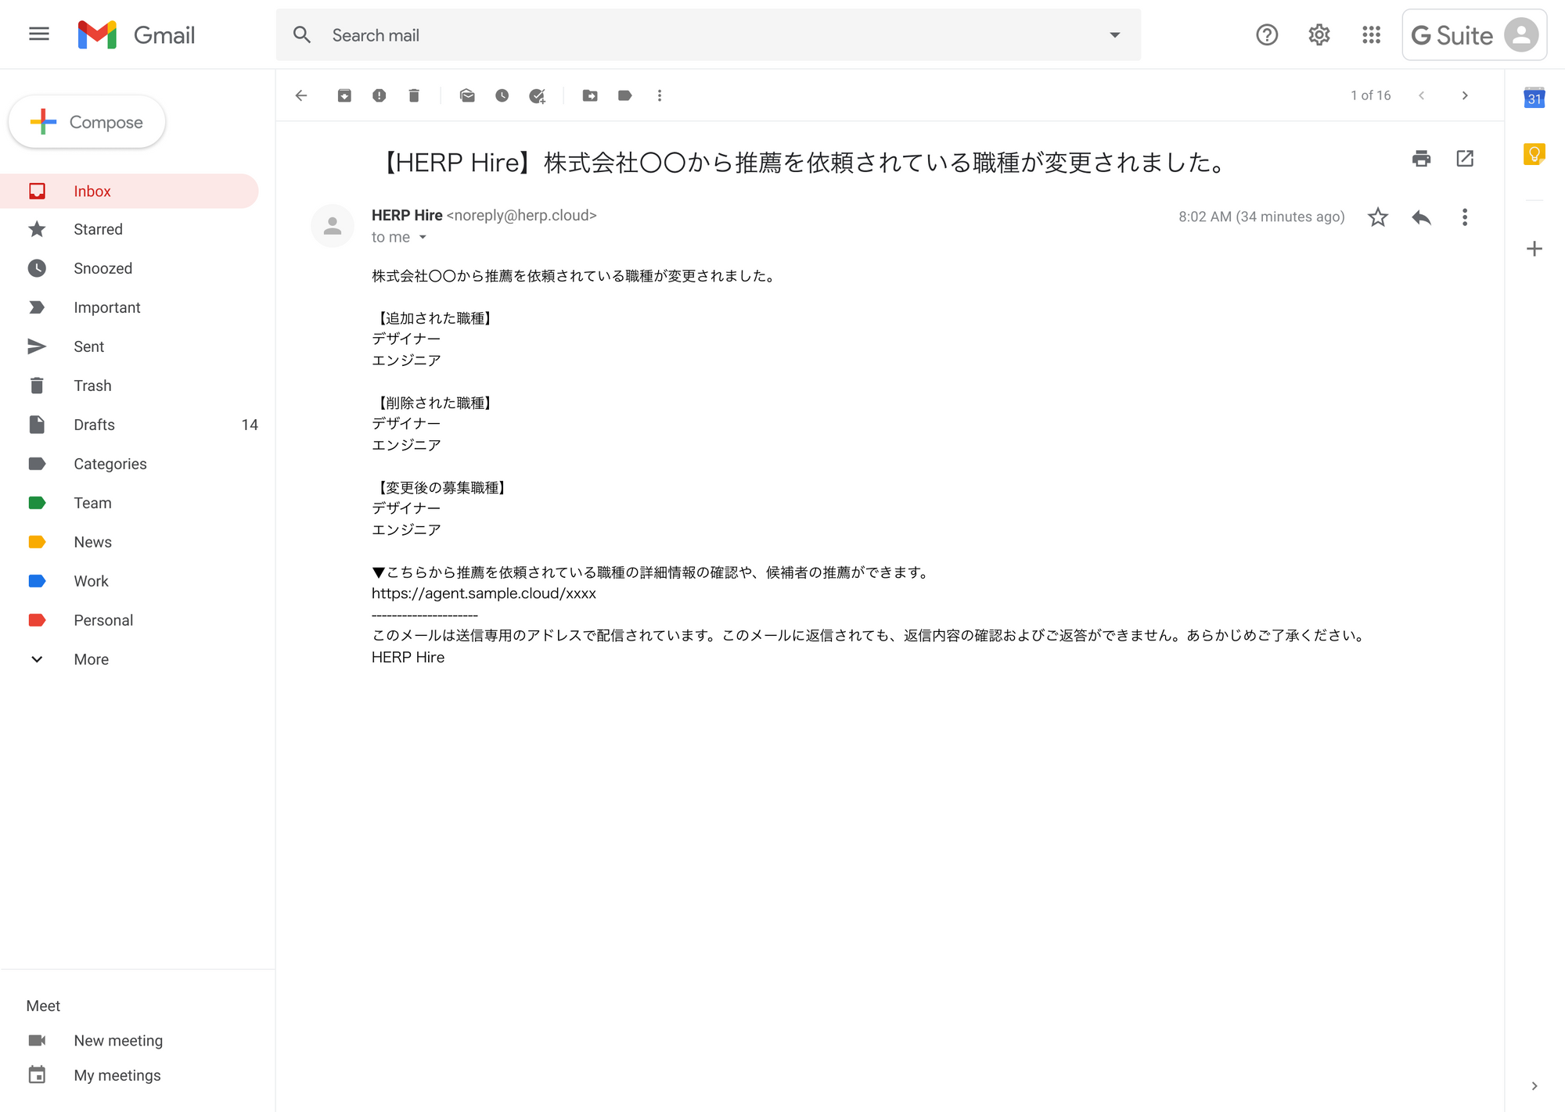
Task: Mark email as unread icon
Action: [x=467, y=95]
